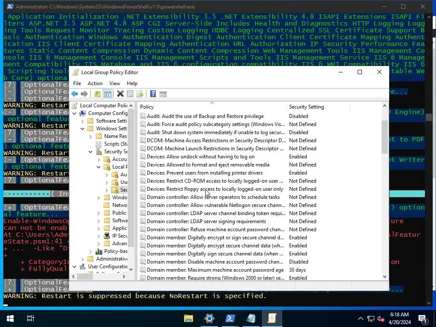Select 'Domain controller: LDAP server signing requirements'
The width and height of the screenshot is (436, 327).
pyautogui.click(x=207, y=221)
